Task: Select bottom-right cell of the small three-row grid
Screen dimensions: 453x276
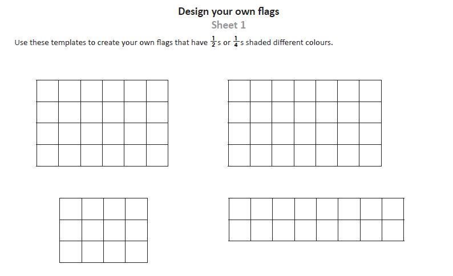Action: pos(136,251)
